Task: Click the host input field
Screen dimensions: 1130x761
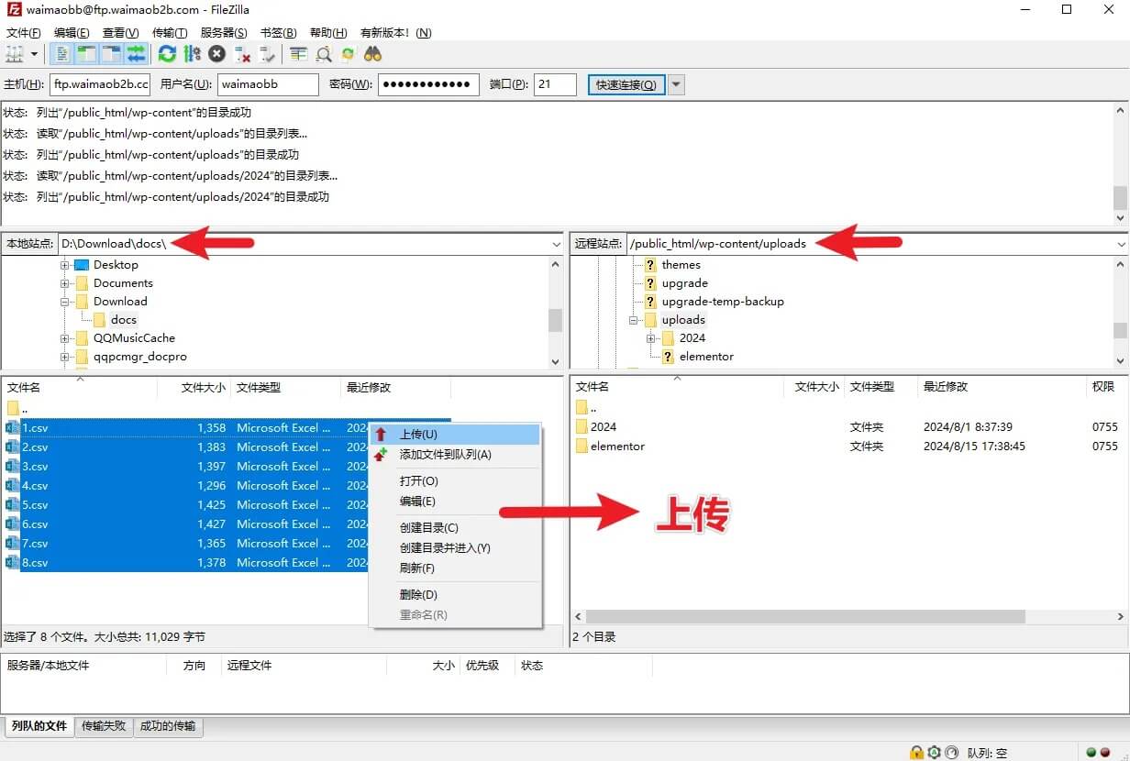Action: point(100,84)
